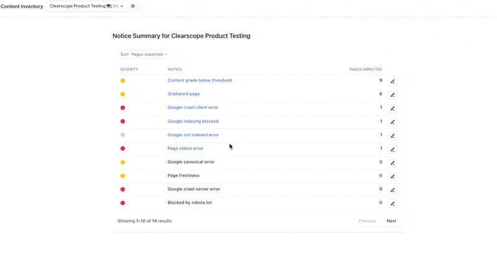497x267 pixels.
Task: Click yellow severity dot for Google canonical error
Action: pos(122,162)
